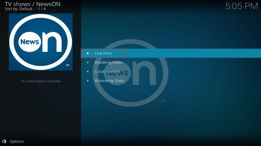The height and width of the screenshot is (146, 261).
Task: Click bullet icon beside Live Now
Action: [88, 53]
